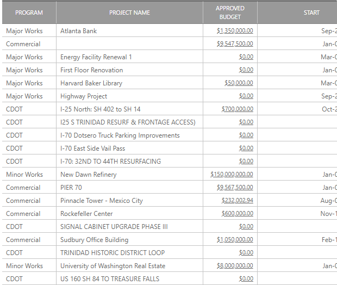Open First Floor Renovation's $0.00 budget link

tap(246, 70)
